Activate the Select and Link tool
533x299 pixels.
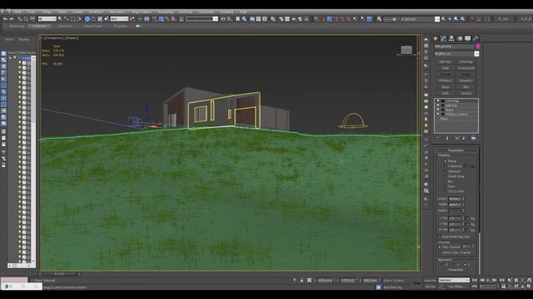(20, 19)
